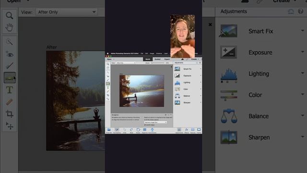
Task: Pick the Quick Selection tool in the enlarged background view
Action: click(10, 42)
